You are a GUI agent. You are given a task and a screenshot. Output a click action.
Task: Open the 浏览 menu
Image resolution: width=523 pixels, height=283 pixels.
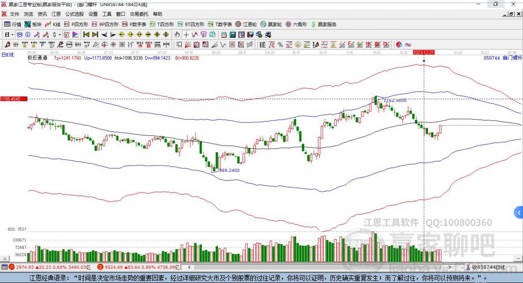(29, 14)
